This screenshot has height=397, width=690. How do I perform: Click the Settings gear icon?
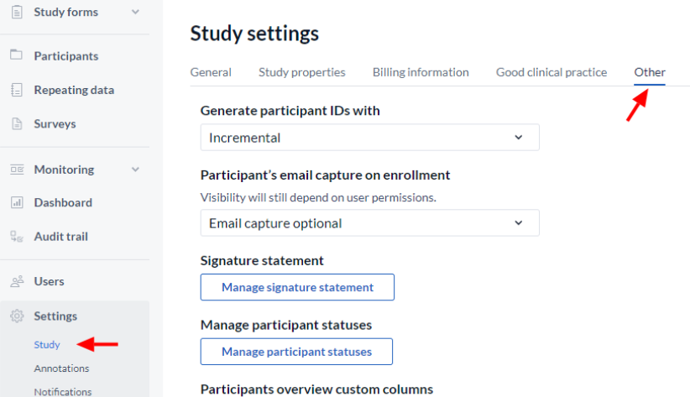click(17, 316)
